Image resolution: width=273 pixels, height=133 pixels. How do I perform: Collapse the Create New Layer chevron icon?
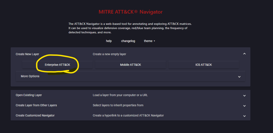pyautogui.click(x=244, y=54)
